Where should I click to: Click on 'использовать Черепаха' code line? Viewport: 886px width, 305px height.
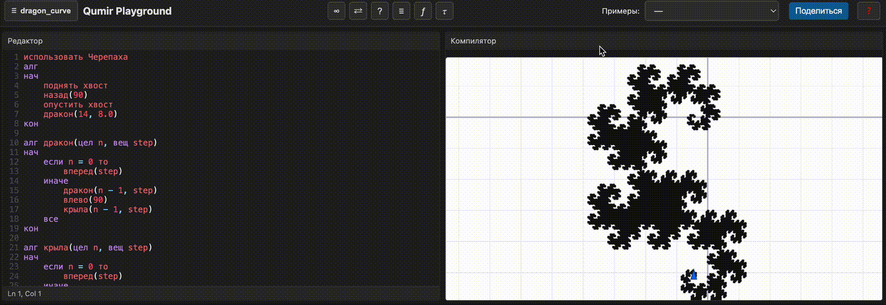75,57
